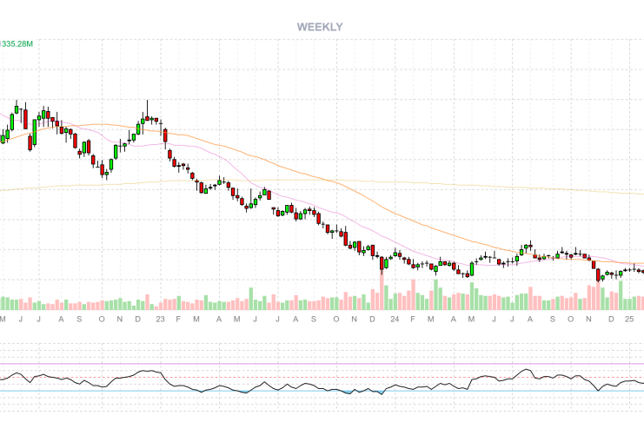This screenshot has width=644, height=422.
Task: Click the black oscillator line in lower panel
Action: coord(217,386)
